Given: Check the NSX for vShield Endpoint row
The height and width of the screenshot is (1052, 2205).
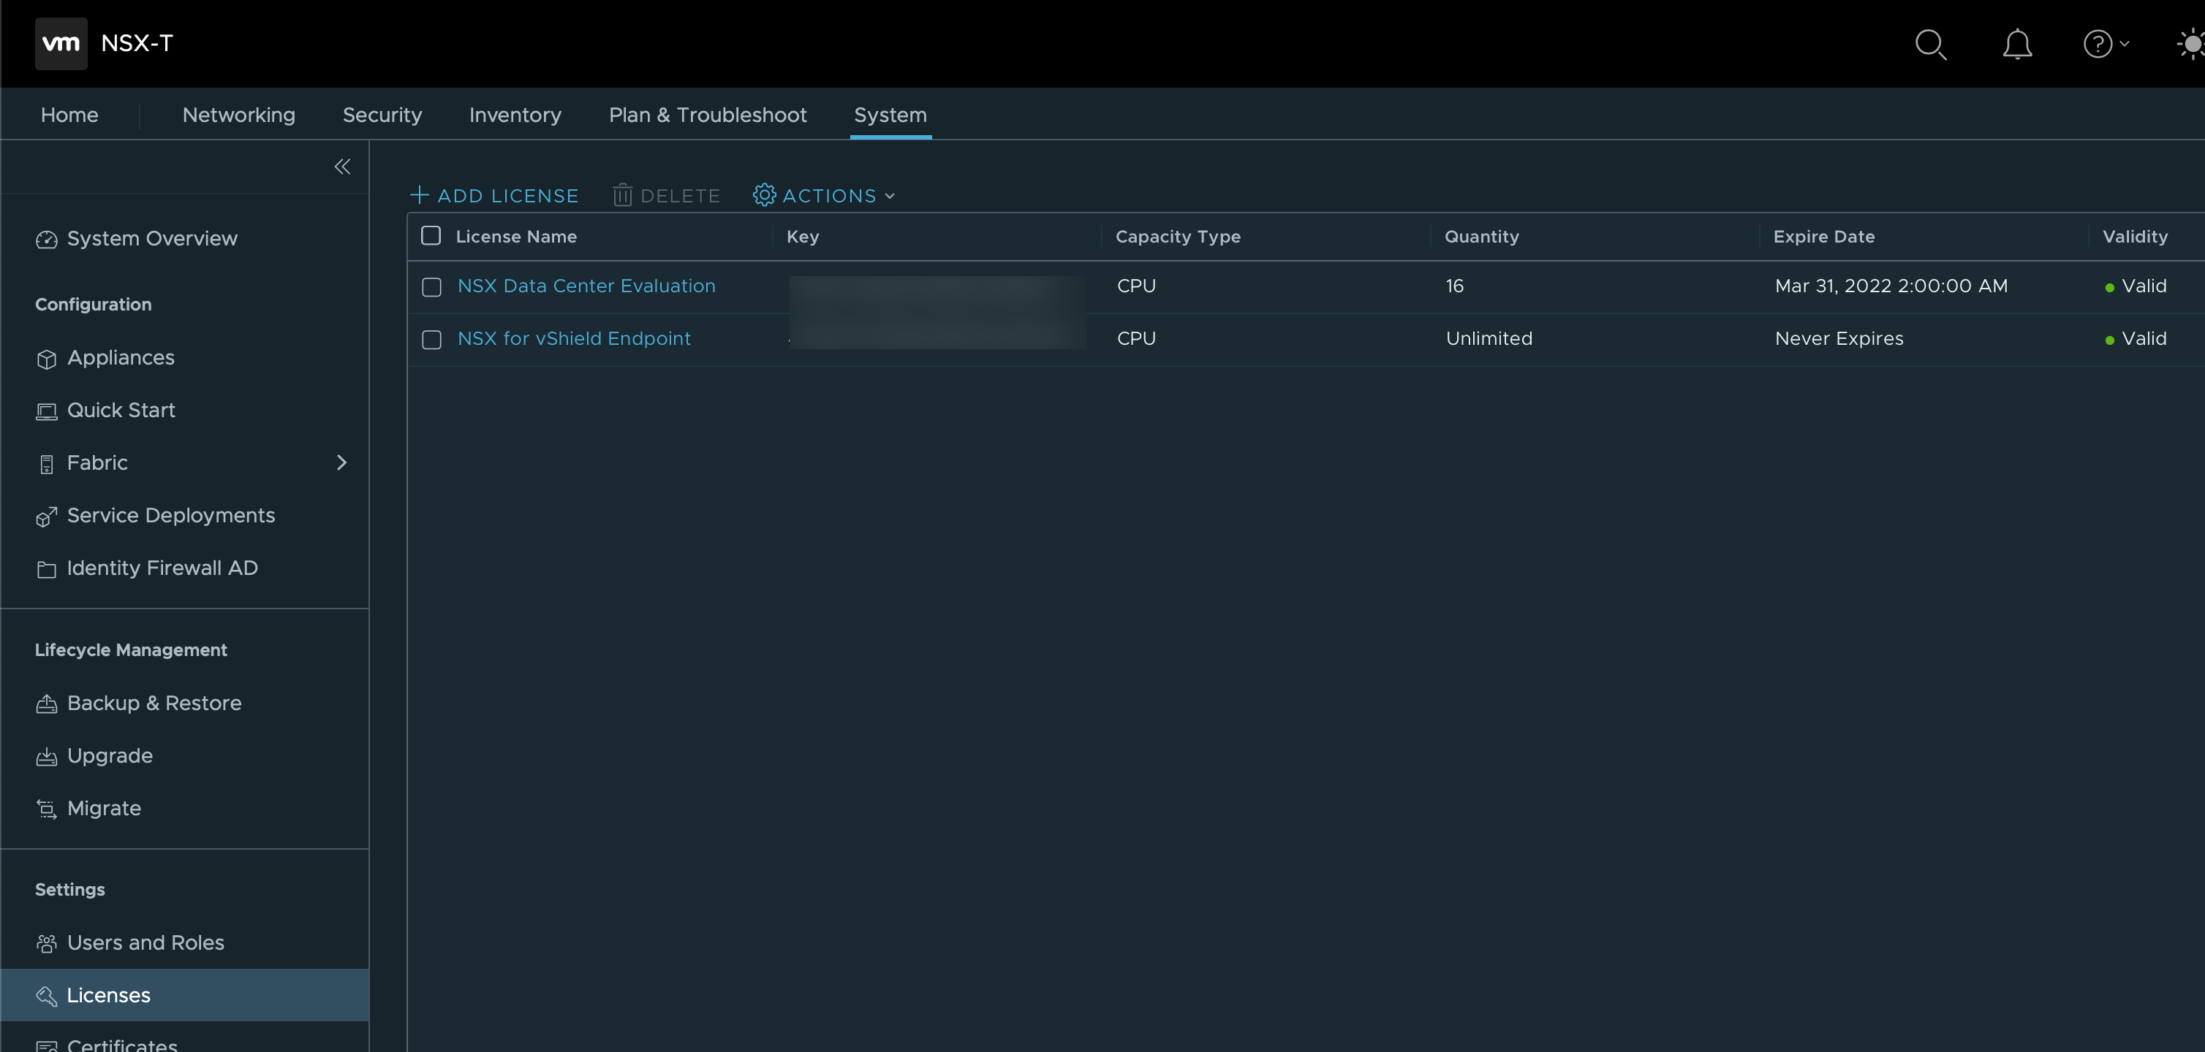Looking at the screenshot, I should pos(432,340).
